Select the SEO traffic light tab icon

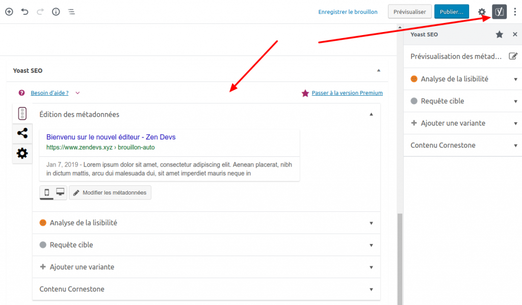pyautogui.click(x=22, y=114)
